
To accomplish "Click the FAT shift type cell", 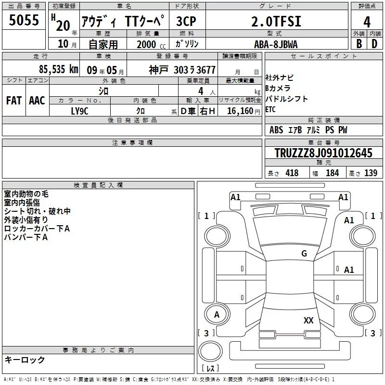I will (13, 100).
